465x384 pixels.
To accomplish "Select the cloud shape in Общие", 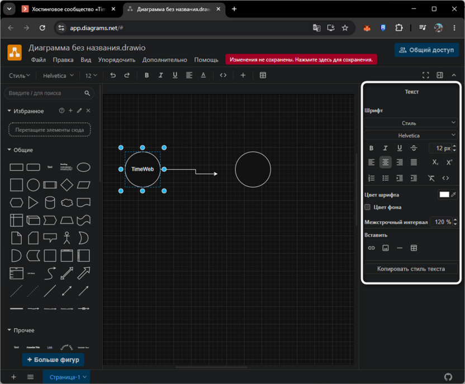I will click(x=67, y=203).
